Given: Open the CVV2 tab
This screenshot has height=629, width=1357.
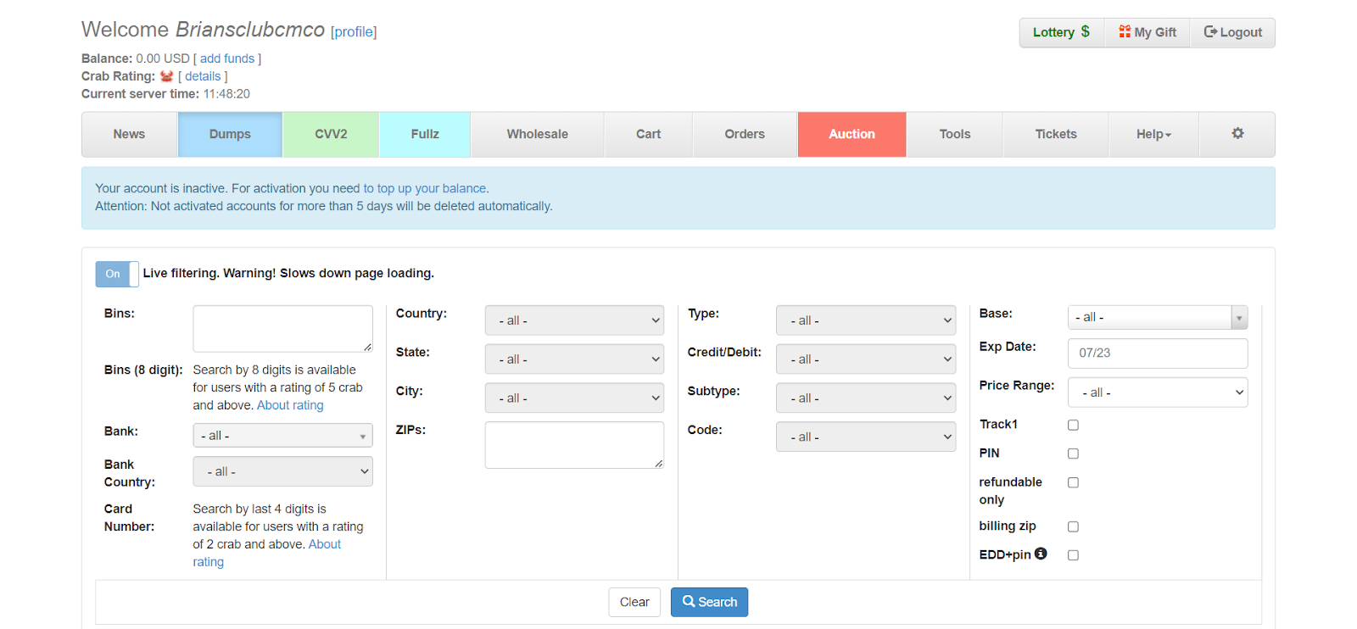Looking at the screenshot, I should [x=331, y=134].
